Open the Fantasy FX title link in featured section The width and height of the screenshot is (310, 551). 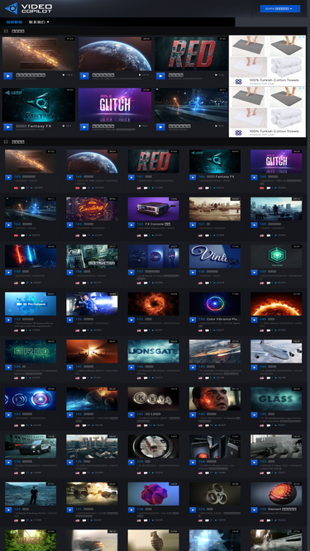click(x=33, y=126)
